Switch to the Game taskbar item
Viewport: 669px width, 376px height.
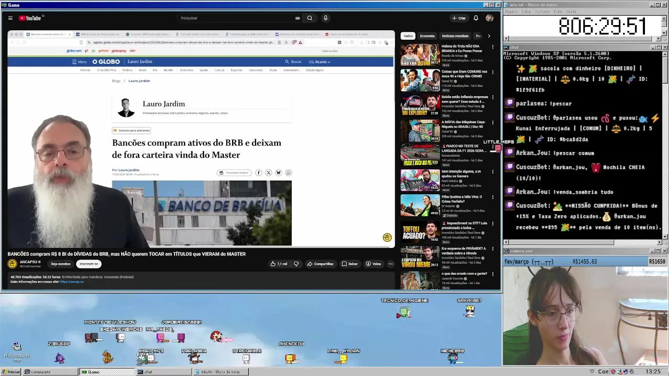[106, 372]
